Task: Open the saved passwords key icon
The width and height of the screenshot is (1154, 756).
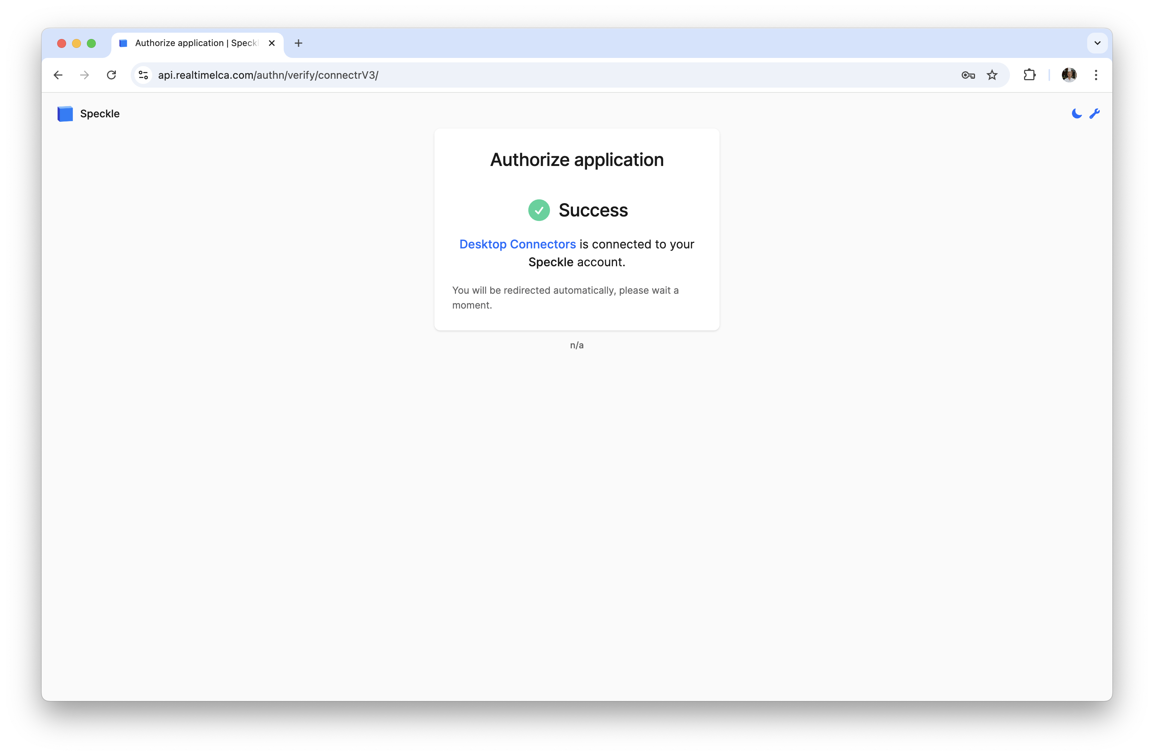Action: pos(968,75)
